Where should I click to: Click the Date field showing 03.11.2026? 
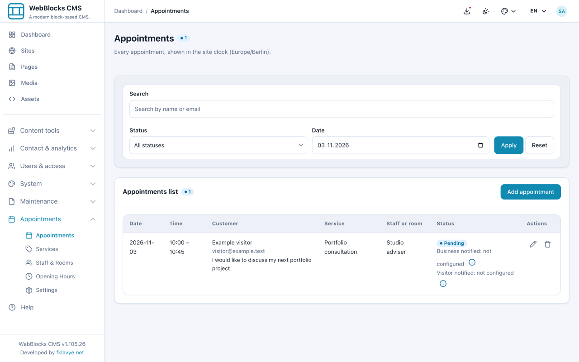click(400, 145)
